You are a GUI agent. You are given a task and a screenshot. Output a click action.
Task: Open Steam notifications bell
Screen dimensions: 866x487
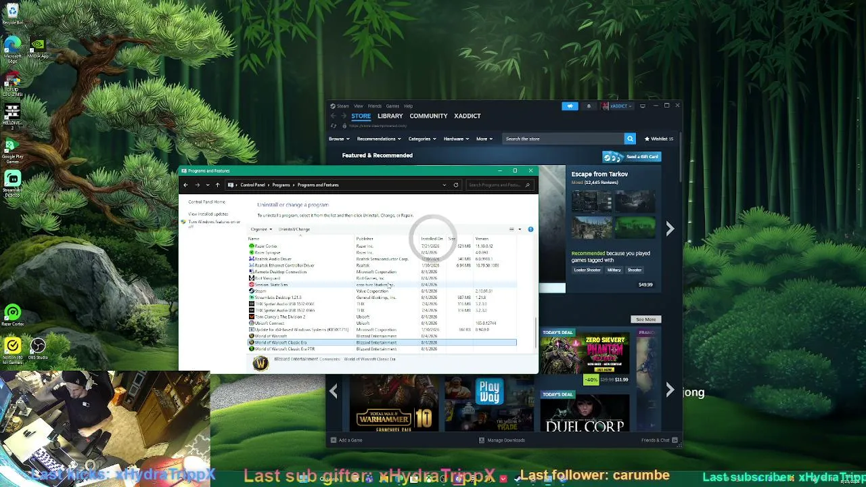point(588,106)
